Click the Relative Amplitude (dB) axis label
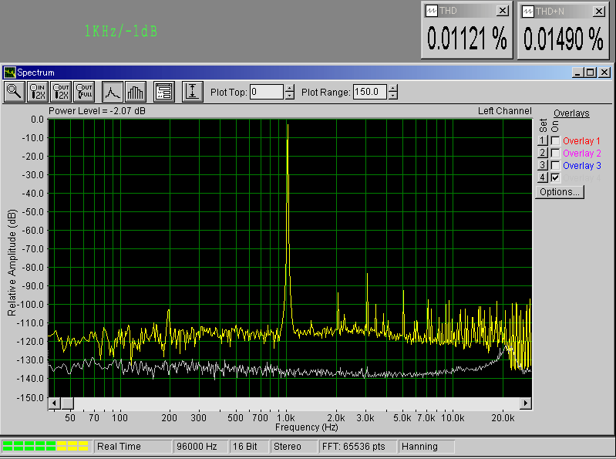 coord(12,262)
